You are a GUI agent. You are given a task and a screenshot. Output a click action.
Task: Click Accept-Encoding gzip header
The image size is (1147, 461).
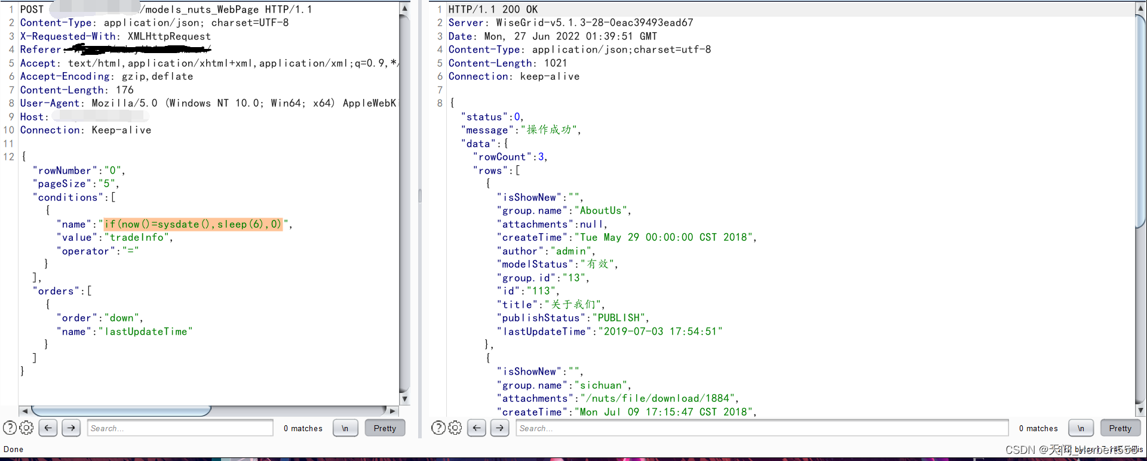(x=106, y=76)
